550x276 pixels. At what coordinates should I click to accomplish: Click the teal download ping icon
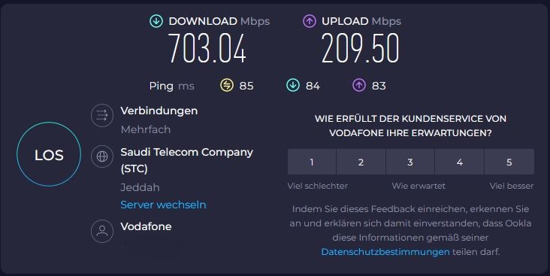click(x=293, y=85)
